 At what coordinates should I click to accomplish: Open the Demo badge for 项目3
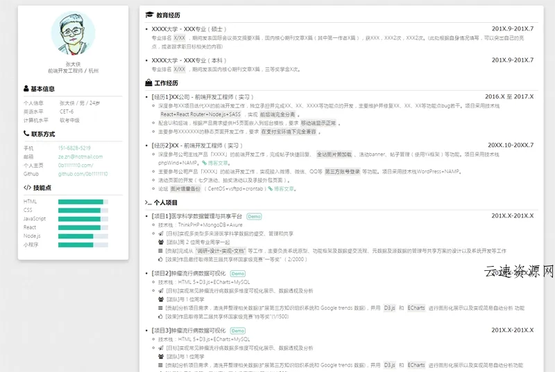(x=237, y=331)
